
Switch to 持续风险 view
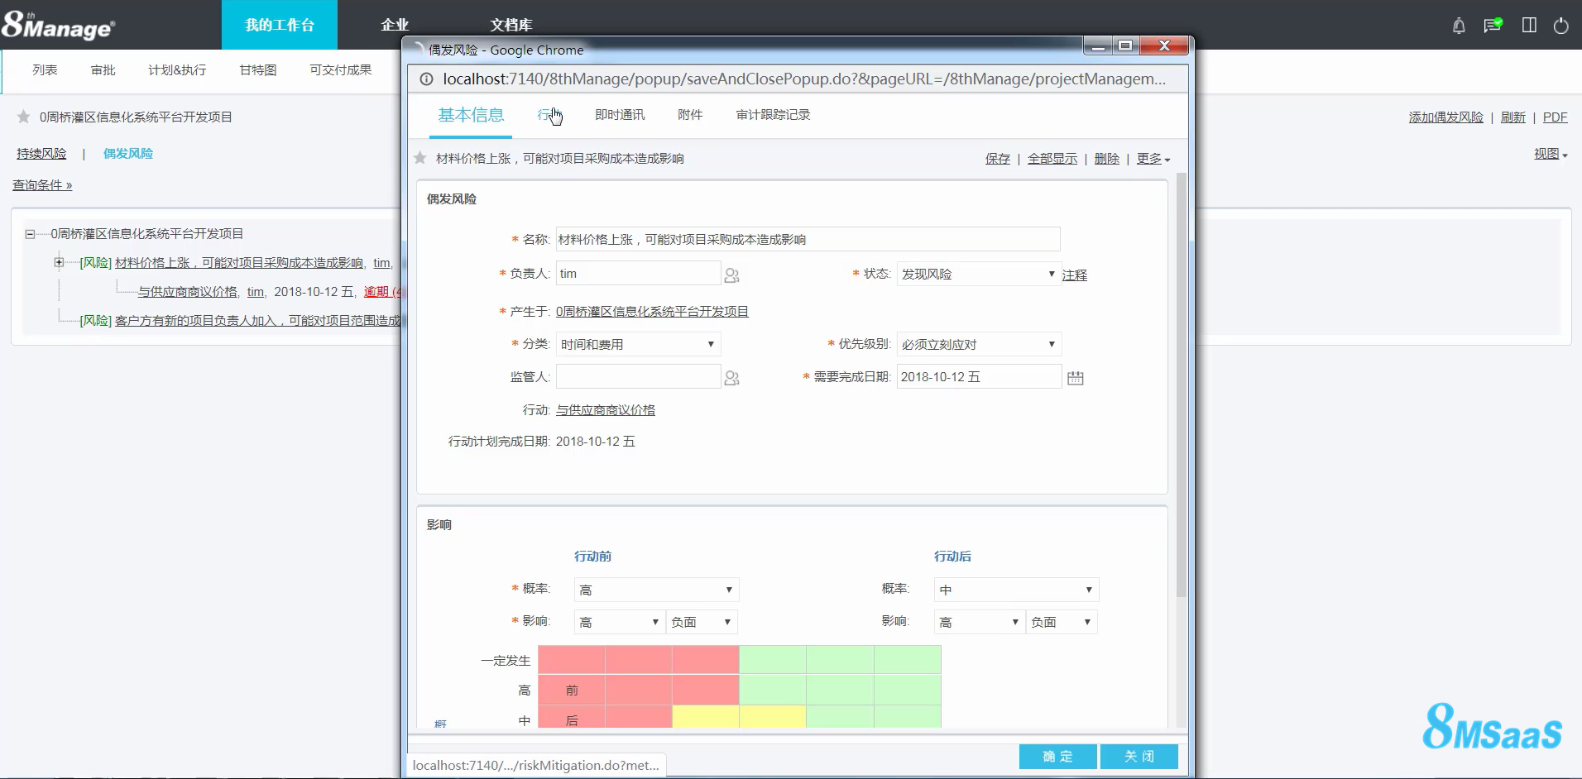point(41,154)
